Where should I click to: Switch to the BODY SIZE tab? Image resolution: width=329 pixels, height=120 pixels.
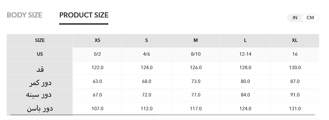(24, 15)
